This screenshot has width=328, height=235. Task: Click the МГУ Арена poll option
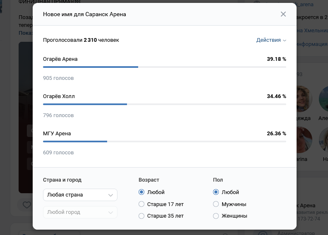(x=57, y=134)
